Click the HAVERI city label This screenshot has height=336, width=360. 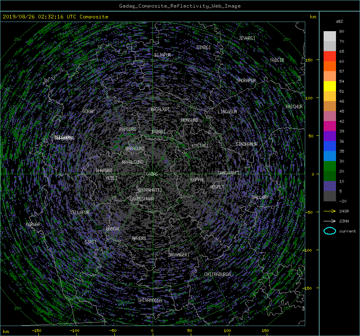pos(139,239)
